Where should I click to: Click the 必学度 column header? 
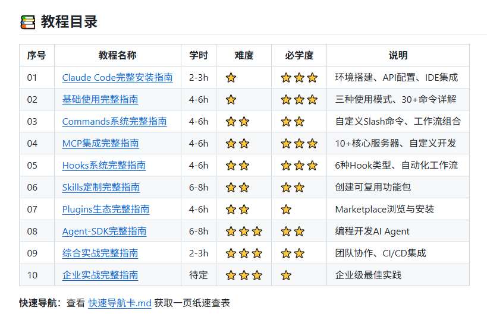click(x=299, y=56)
